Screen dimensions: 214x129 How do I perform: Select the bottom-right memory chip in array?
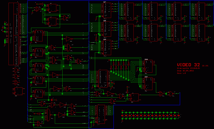(201, 32)
